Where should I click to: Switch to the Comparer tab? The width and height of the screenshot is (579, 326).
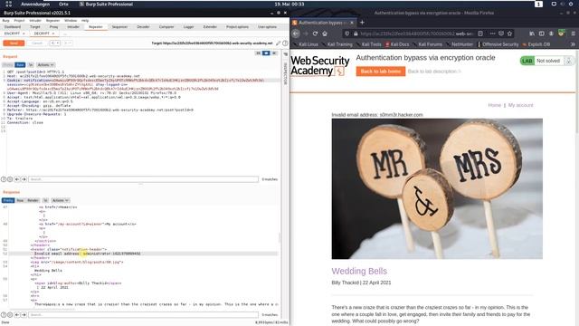(166, 27)
